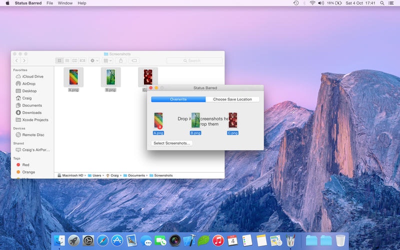Go forward in the Finder window
The image size is (400, 250).
(x=24, y=60)
